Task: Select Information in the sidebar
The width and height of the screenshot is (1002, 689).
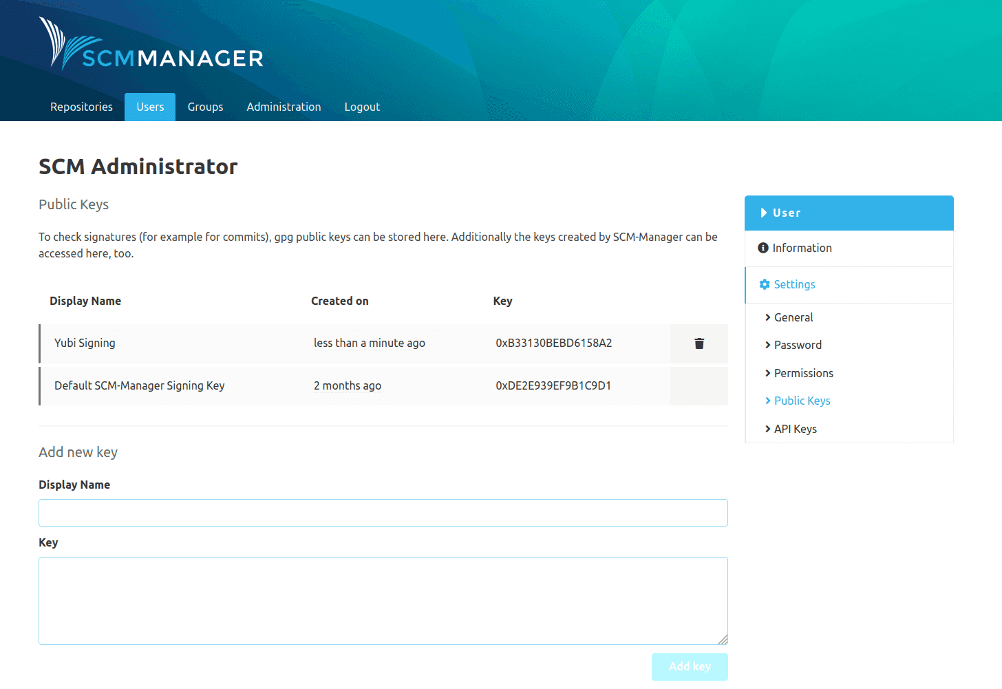Action: point(804,248)
